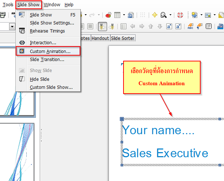Click the Table insert icon
Viewport: 224px width, 181px height.
[x=117, y=15]
